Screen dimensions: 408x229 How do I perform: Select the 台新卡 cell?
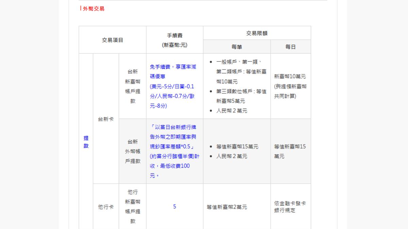106,119
